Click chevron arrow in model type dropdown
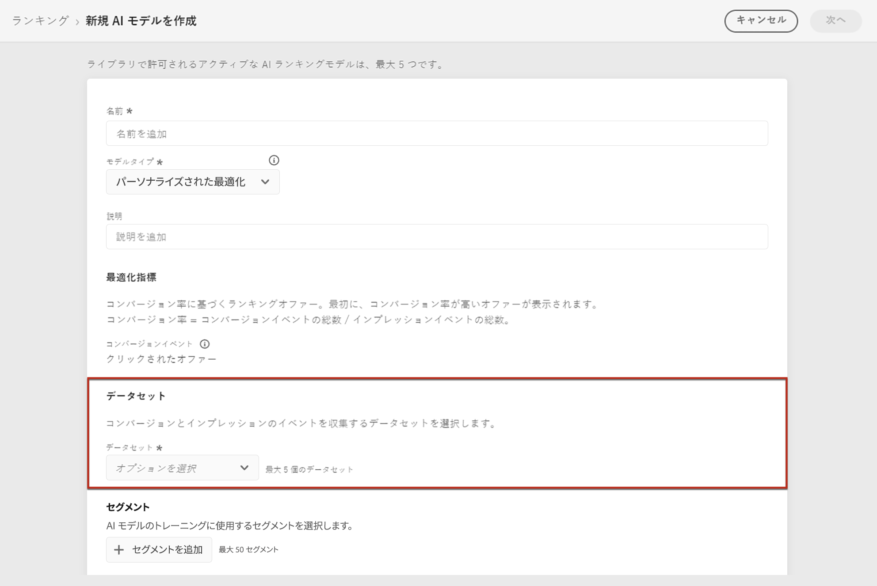877x586 pixels. [265, 182]
